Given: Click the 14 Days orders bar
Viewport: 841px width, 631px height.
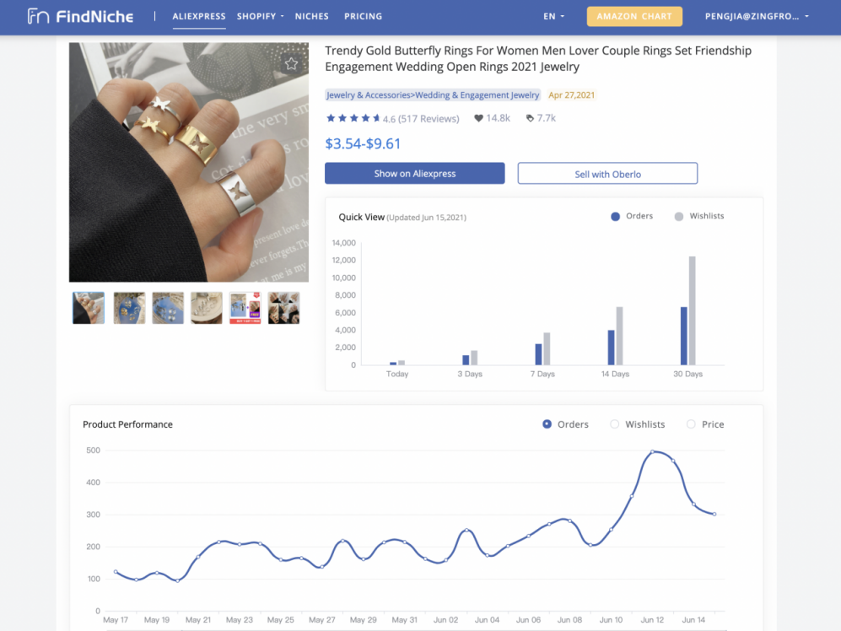Looking at the screenshot, I should click(611, 348).
